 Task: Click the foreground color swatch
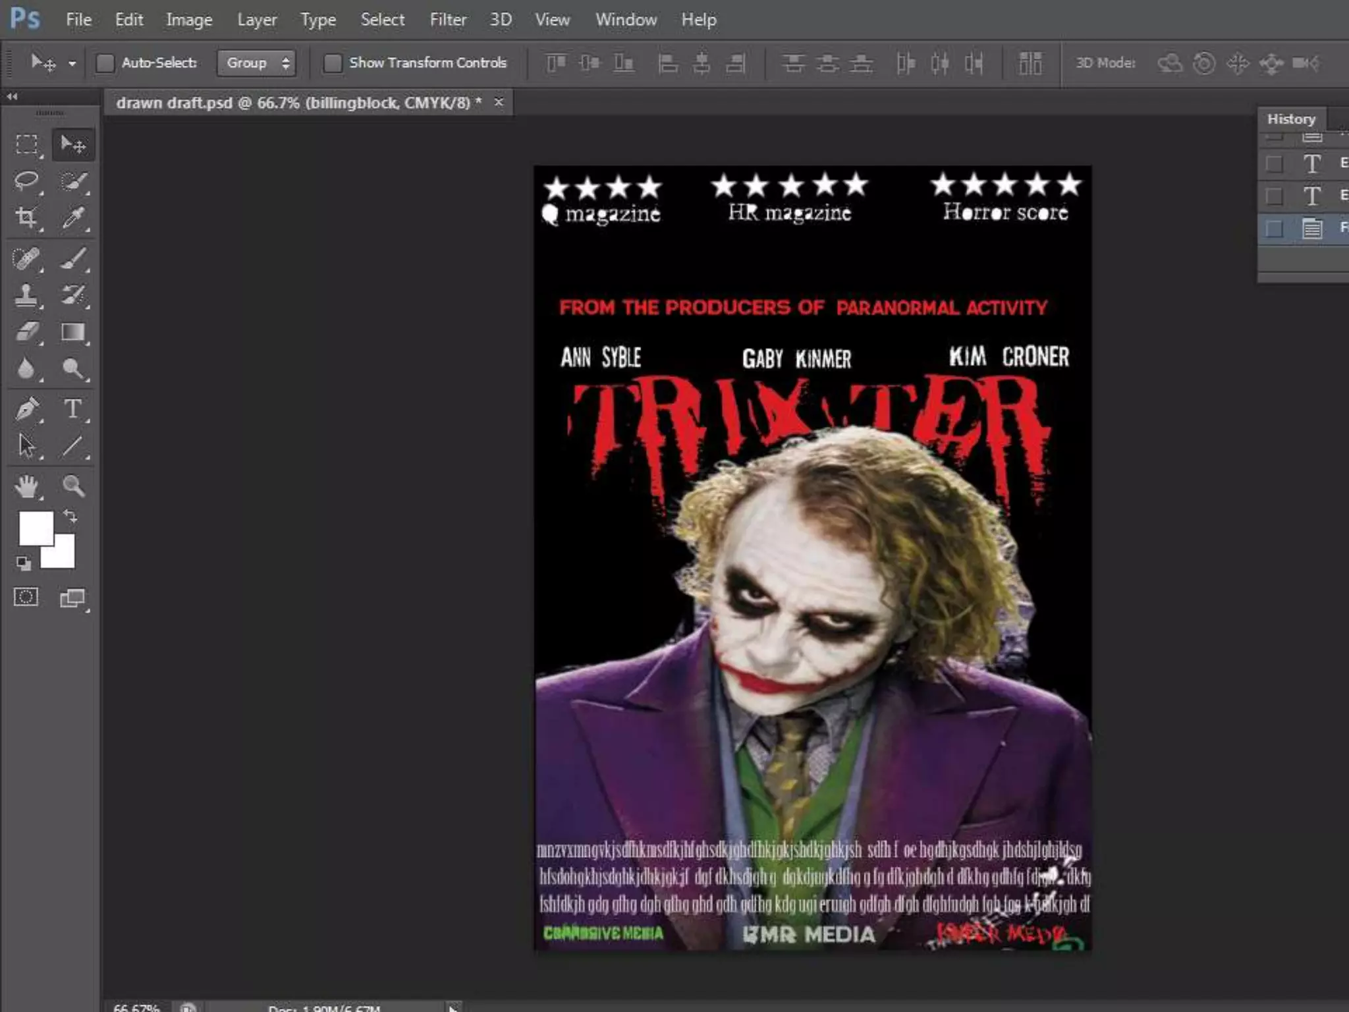pos(34,528)
